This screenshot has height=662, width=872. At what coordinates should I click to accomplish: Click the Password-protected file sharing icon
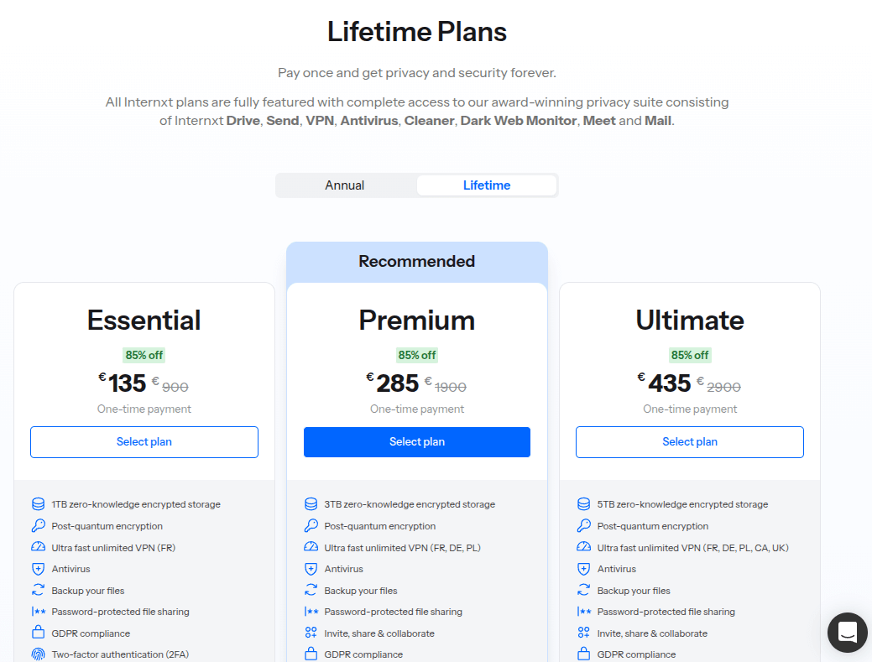[38, 611]
